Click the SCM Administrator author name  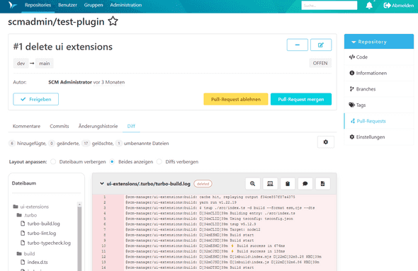coord(70,82)
